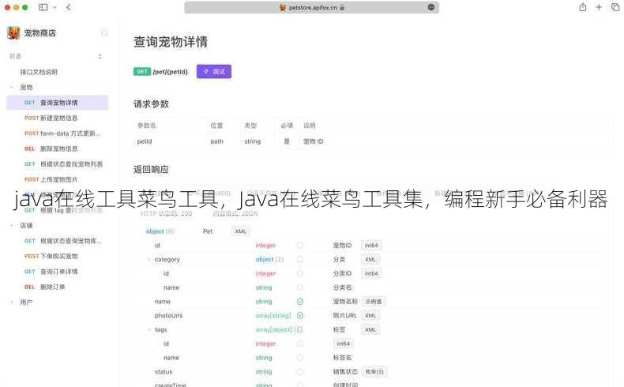The width and height of the screenshot is (624, 387).
Task: Click the 枚举(3) tag beside 销售状态
Action: coord(374,372)
